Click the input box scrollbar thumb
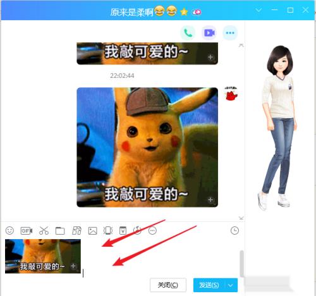The height and width of the screenshot is (296, 316). click(242, 263)
